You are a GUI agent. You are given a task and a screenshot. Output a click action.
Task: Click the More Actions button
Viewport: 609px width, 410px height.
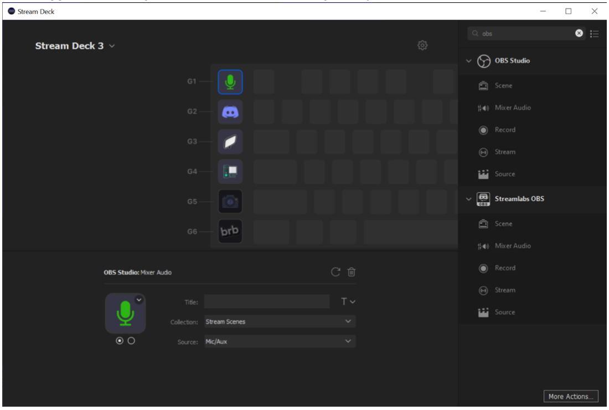(x=571, y=396)
